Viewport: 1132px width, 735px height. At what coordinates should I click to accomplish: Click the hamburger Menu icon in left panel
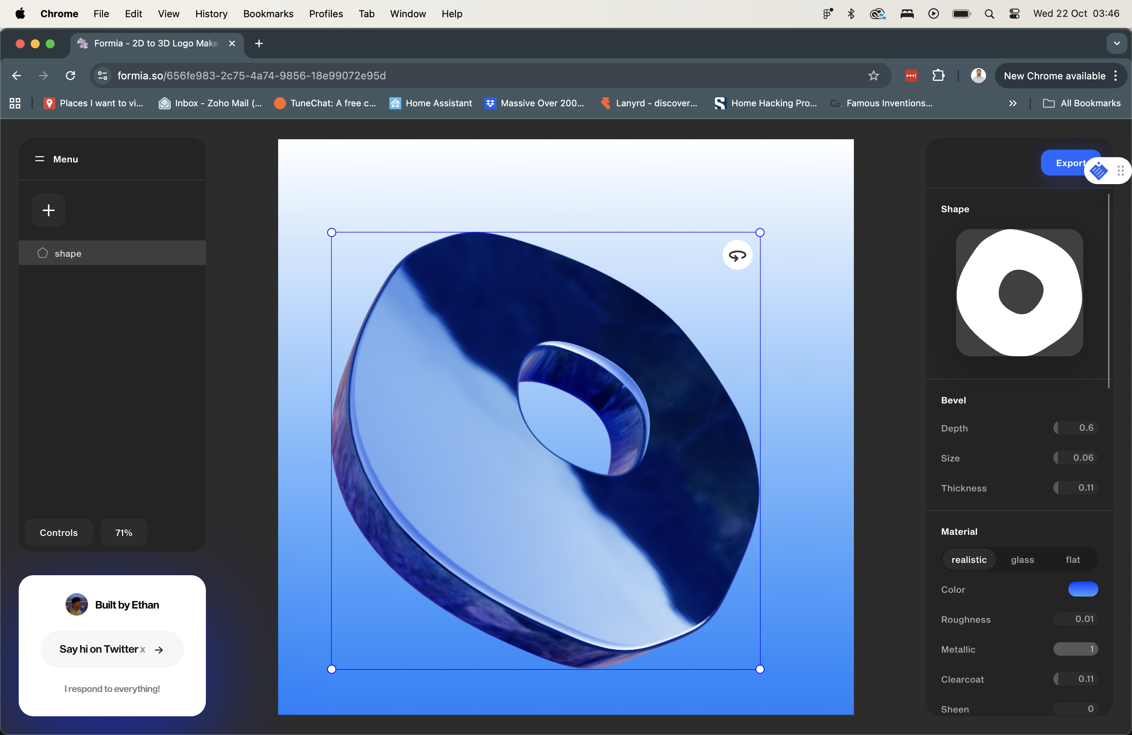(40, 159)
